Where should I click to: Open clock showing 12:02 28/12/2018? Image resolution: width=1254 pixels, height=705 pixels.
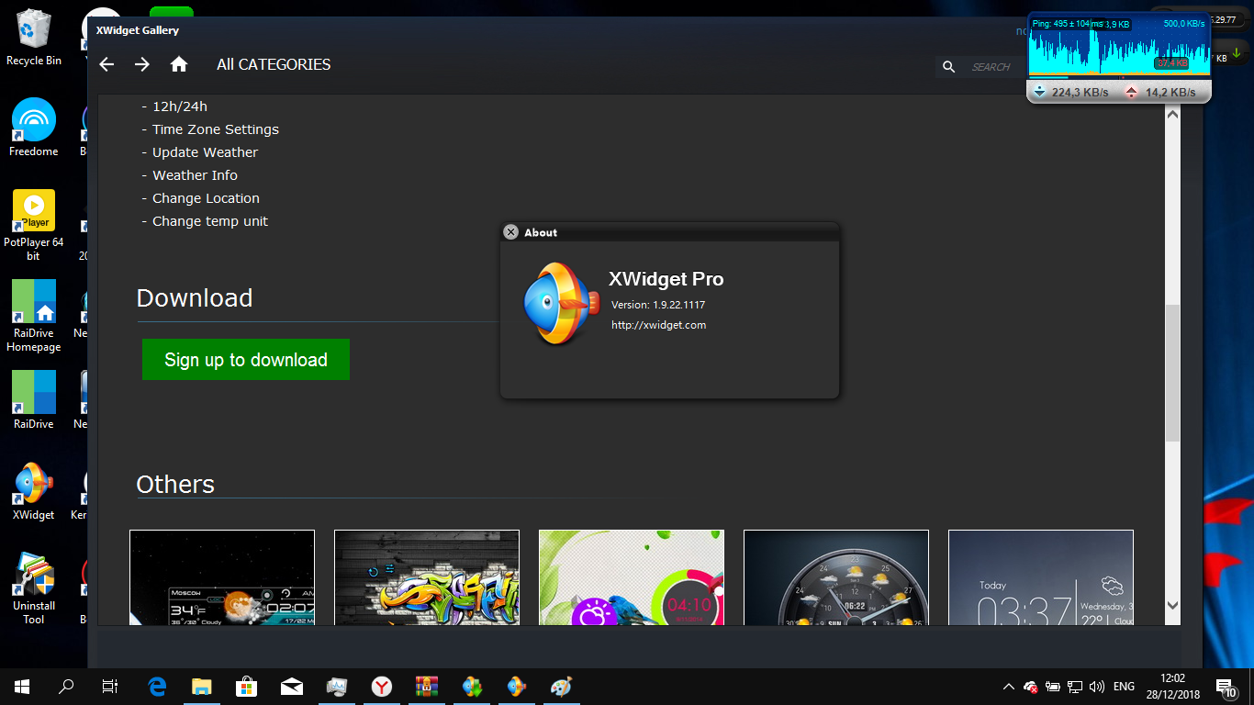pyautogui.click(x=1172, y=687)
